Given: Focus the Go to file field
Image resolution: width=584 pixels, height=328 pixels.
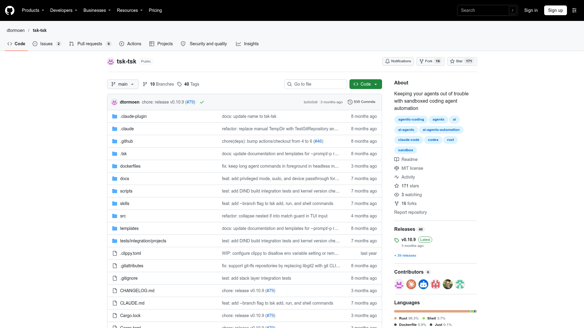Looking at the screenshot, I should (316, 84).
